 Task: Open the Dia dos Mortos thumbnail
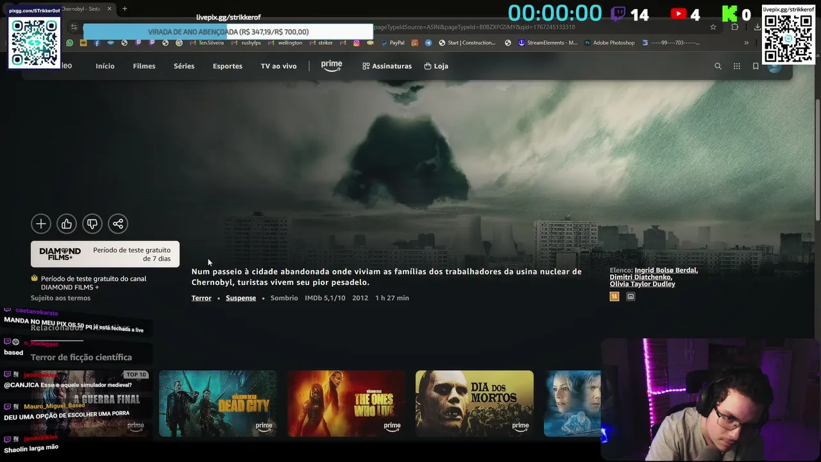(x=475, y=404)
